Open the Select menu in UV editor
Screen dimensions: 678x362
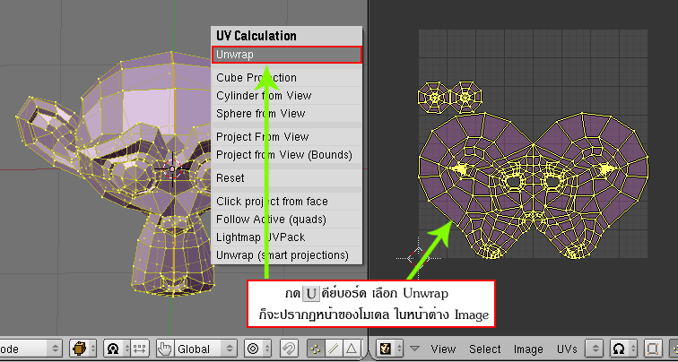pos(484,349)
